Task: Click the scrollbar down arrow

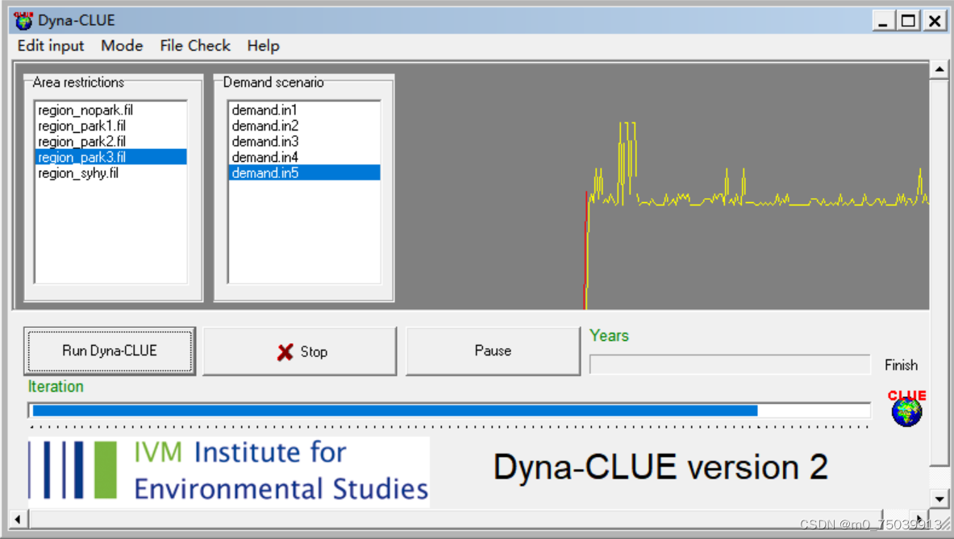Action: 940,499
